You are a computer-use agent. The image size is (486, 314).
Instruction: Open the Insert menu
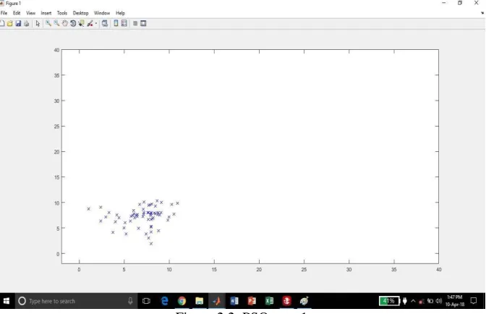46,13
